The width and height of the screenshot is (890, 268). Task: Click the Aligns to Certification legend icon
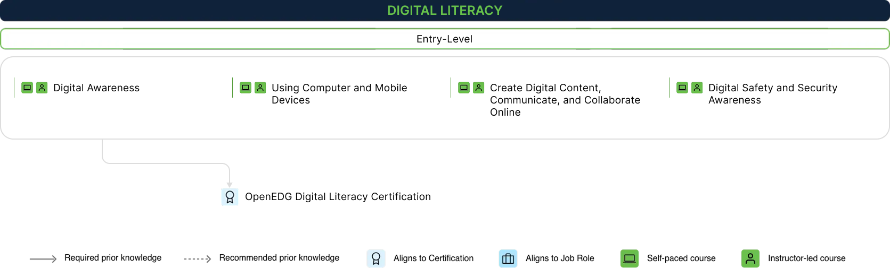pyautogui.click(x=375, y=258)
